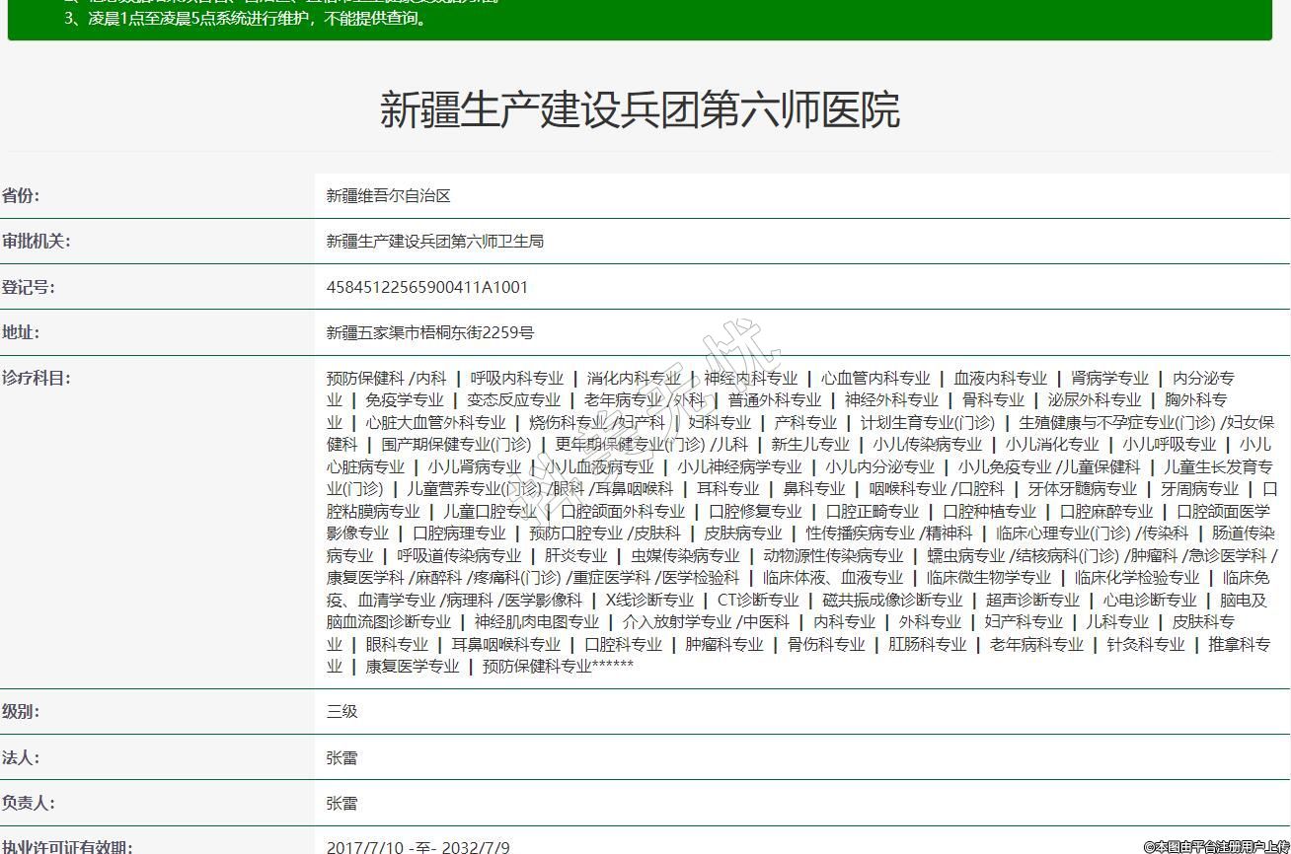Click the approving authority value 新疆生产建设兵团第六师卫生局

[x=434, y=242]
